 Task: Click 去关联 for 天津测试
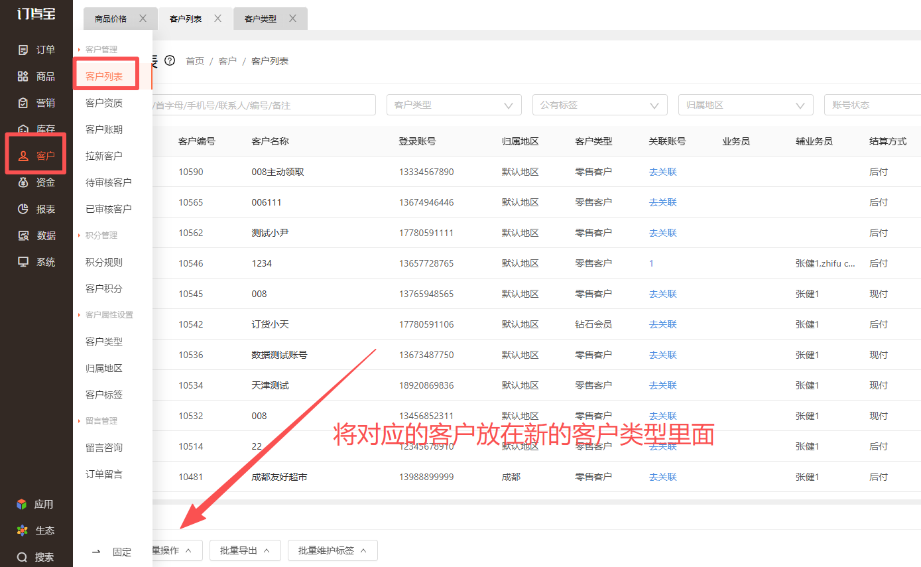coord(663,385)
